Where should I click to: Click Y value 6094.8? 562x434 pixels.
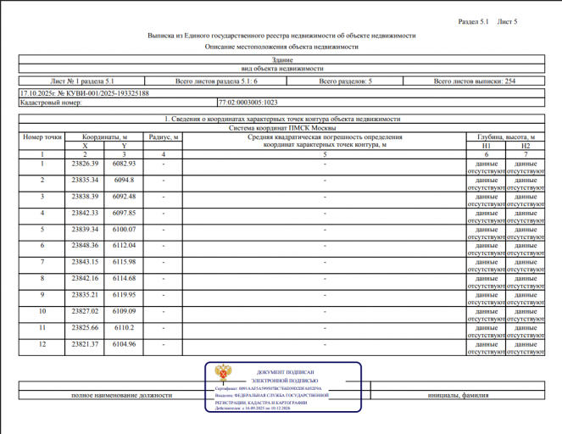[x=124, y=180]
